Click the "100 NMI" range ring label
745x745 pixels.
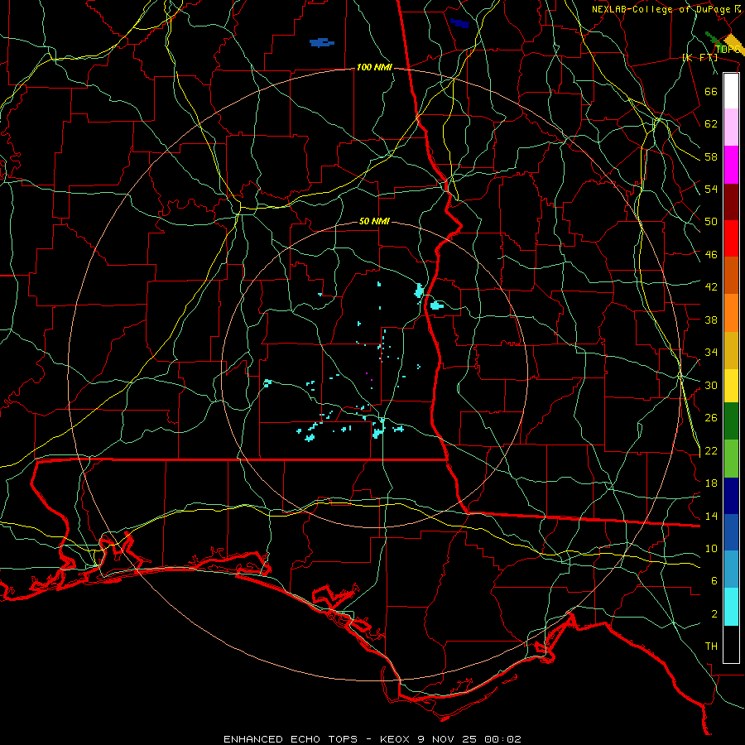point(374,68)
